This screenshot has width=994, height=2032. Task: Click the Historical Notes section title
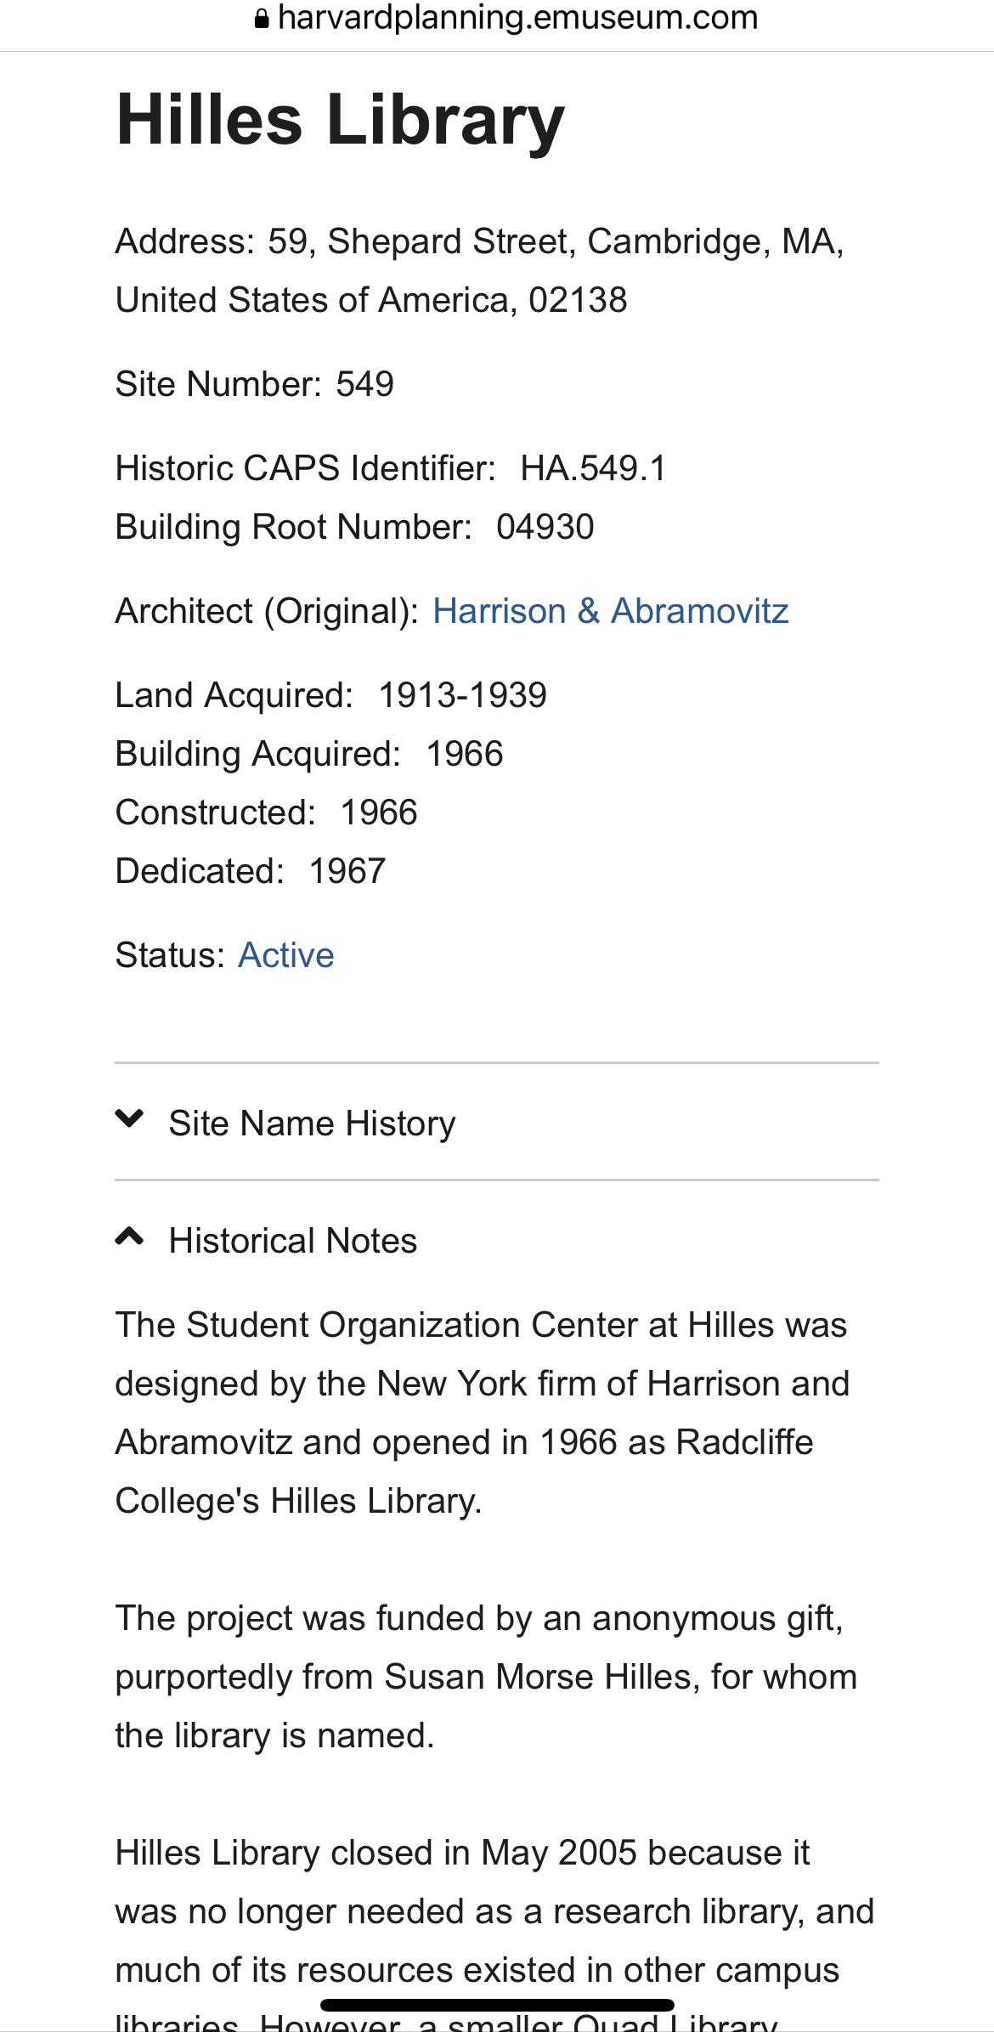(293, 1241)
